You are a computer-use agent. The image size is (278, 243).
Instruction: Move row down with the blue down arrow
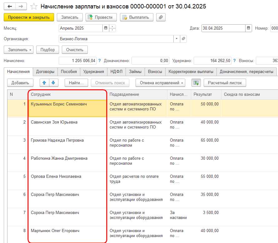tap(53, 83)
